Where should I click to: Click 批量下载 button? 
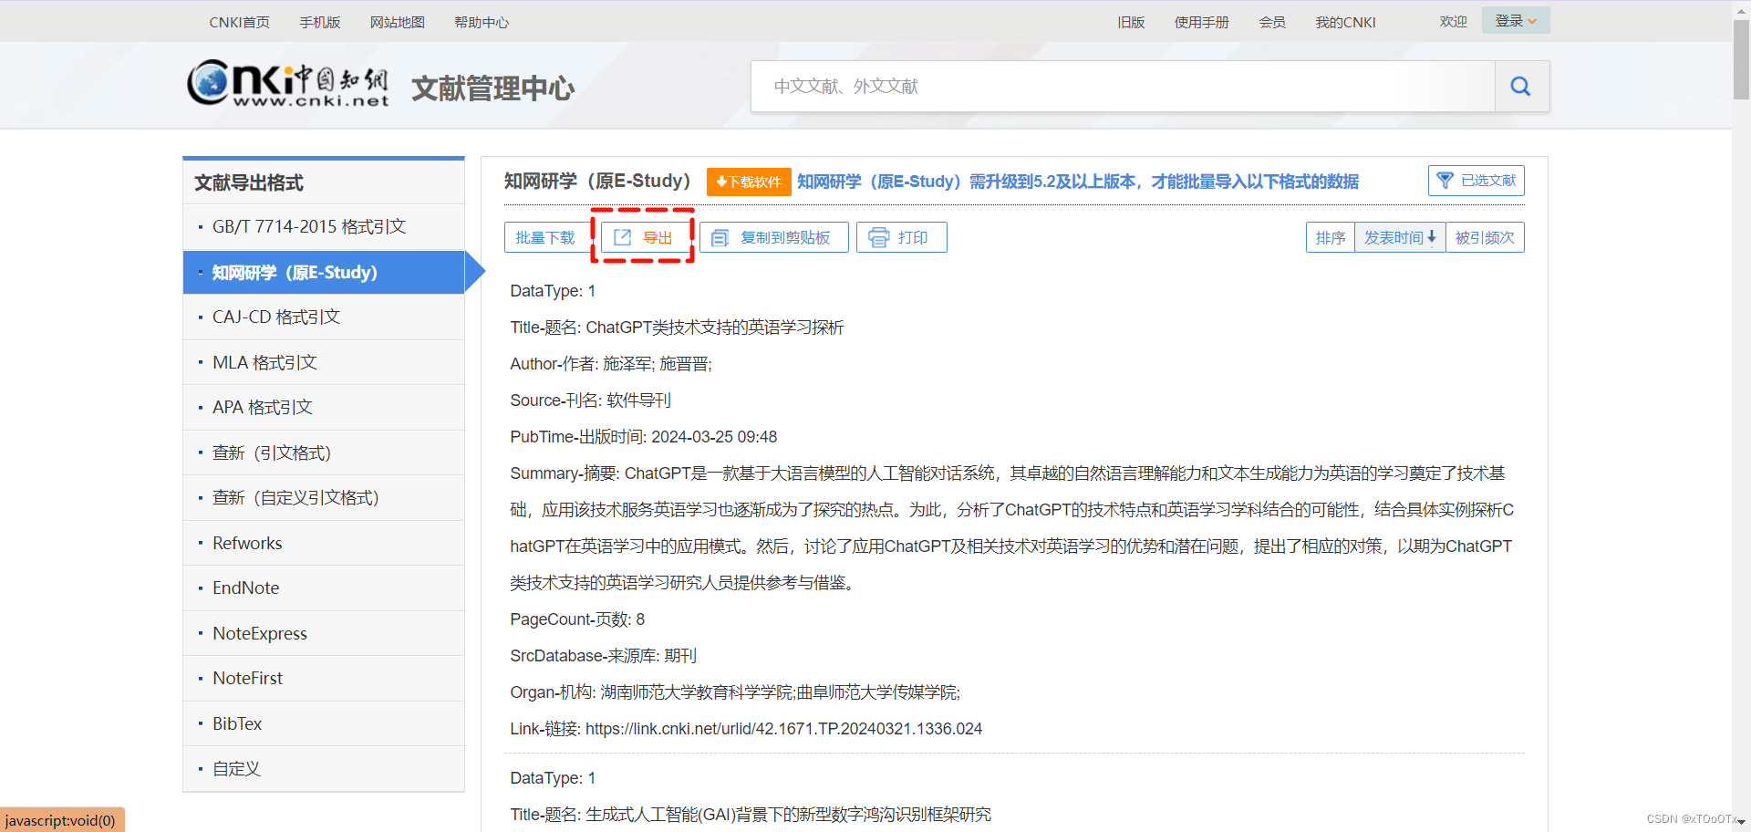tap(545, 237)
